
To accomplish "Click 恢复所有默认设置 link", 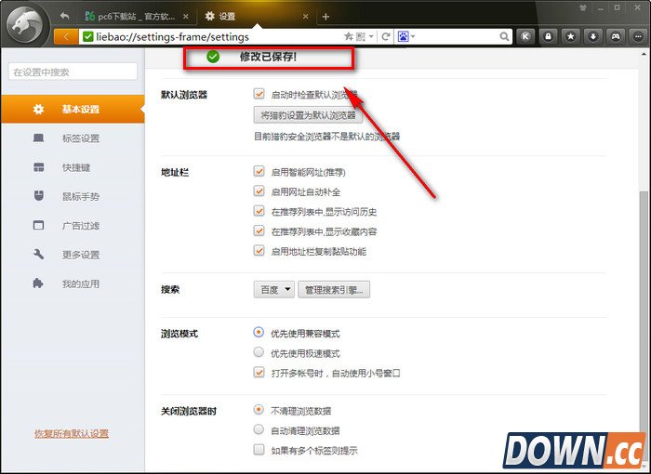I will coord(72,434).
